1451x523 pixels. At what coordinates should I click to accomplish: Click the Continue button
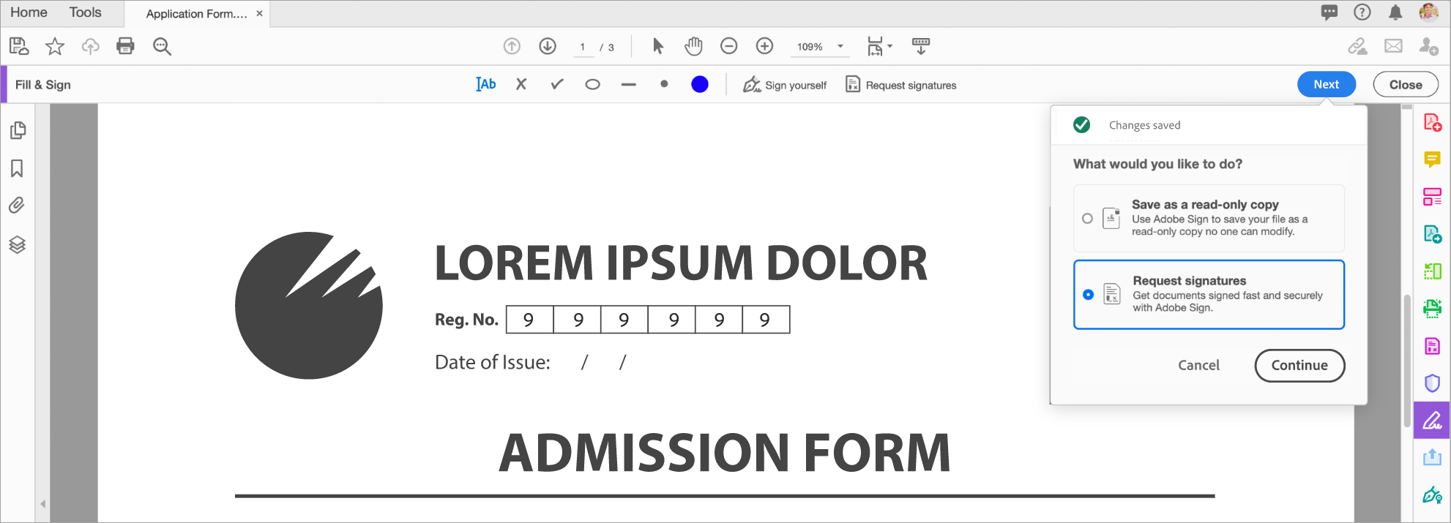point(1299,365)
